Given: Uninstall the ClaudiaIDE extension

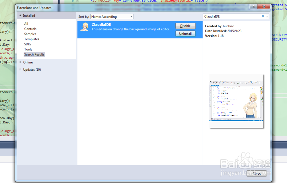Looking at the screenshot, I should (x=185, y=34).
